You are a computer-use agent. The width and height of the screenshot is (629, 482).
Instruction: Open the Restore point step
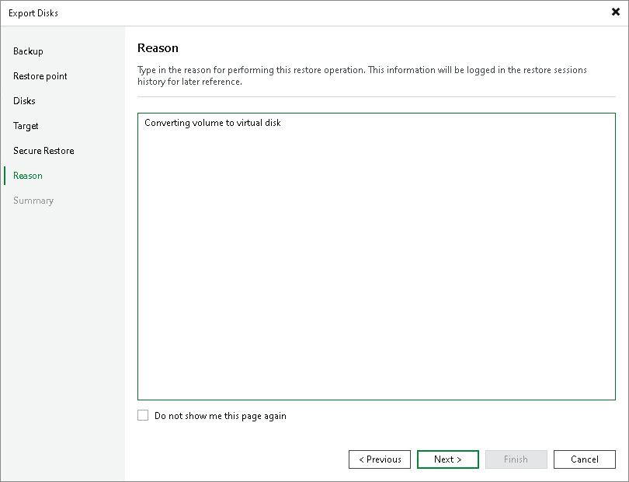coord(40,76)
